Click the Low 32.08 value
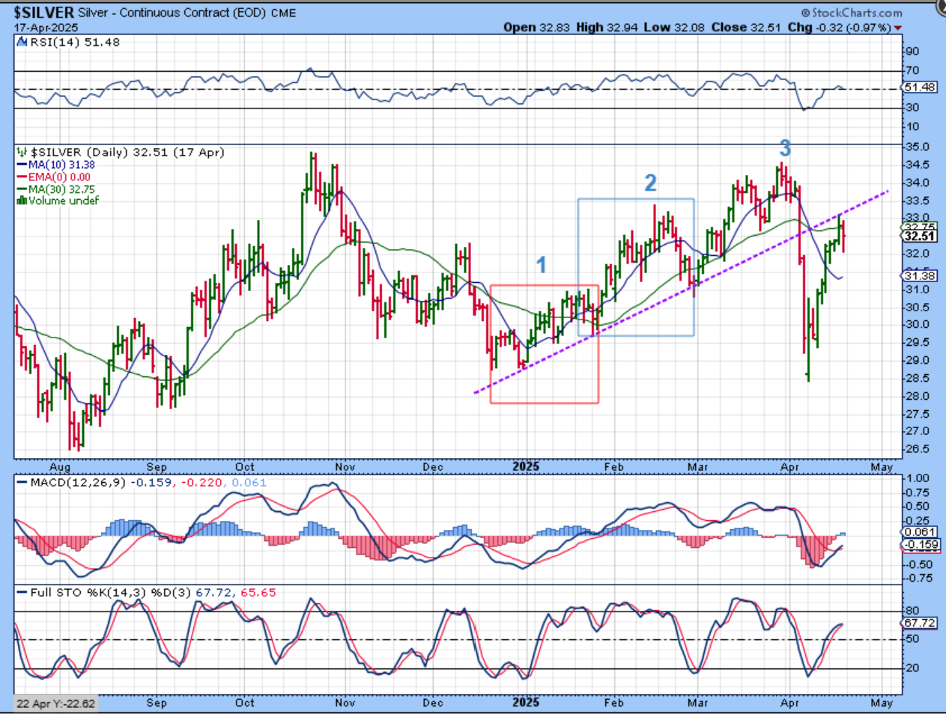 675,28
